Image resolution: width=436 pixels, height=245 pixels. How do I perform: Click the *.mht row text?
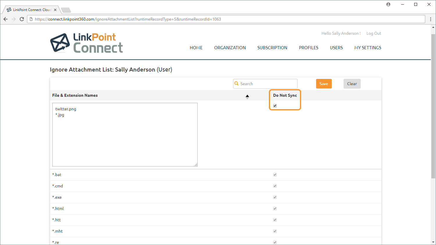[x=58, y=231]
